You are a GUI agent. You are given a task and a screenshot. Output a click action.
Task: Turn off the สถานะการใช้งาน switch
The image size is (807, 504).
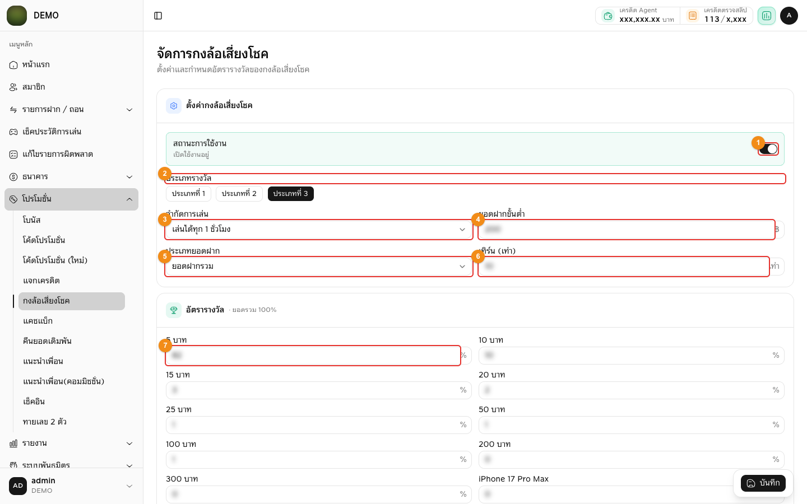coord(768,149)
